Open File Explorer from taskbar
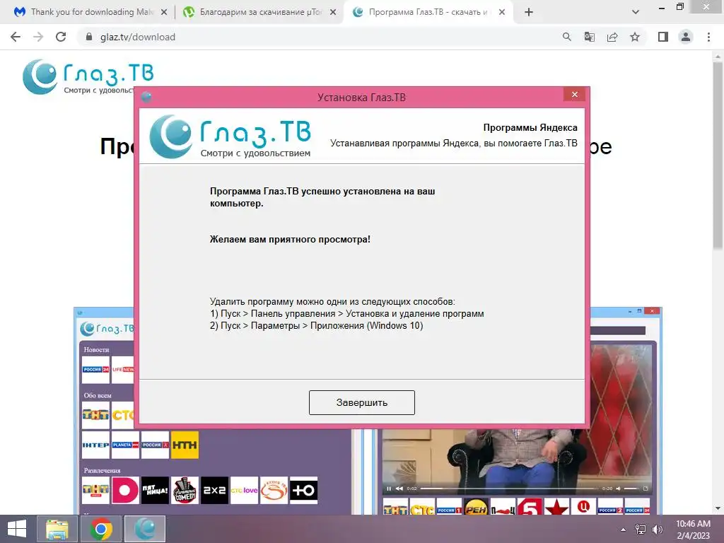The width and height of the screenshot is (724, 543). tap(57, 529)
